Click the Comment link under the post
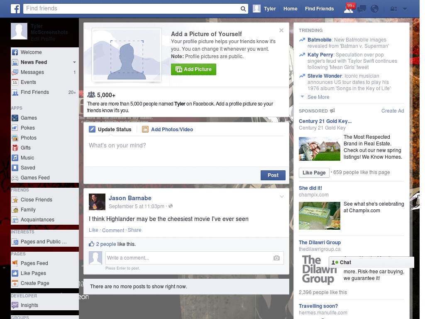The width and height of the screenshot is (425, 319). pos(113,230)
